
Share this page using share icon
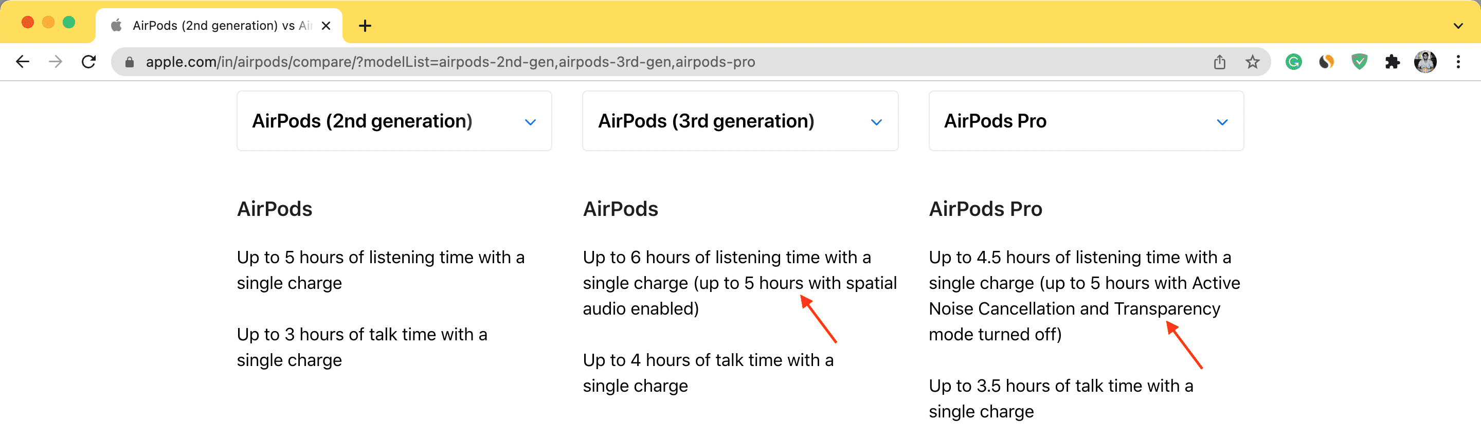pyautogui.click(x=1219, y=62)
